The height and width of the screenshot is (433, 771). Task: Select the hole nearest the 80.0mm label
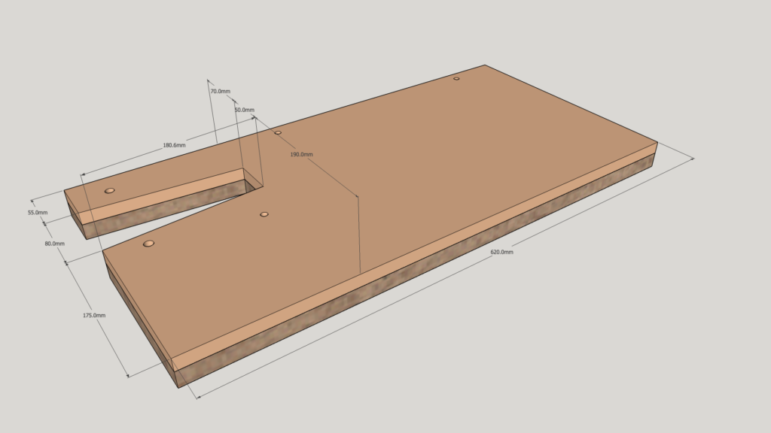[x=148, y=244]
